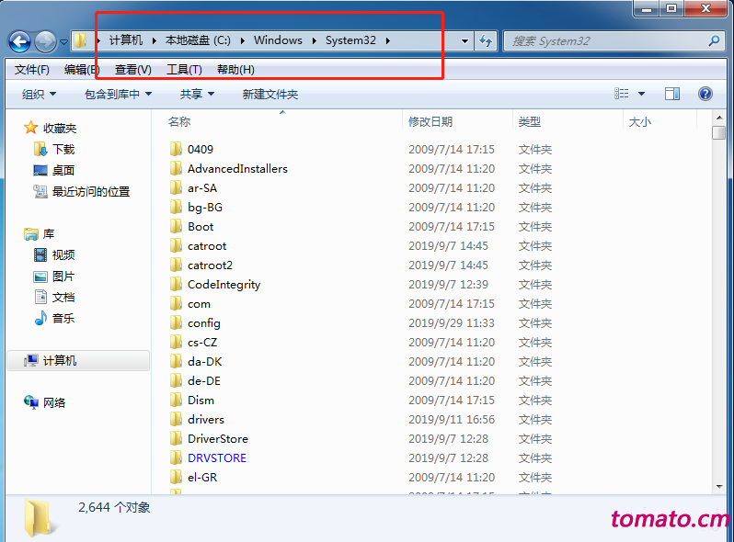Image resolution: width=734 pixels, height=542 pixels.
Task: Click the 新建文件夹 button
Action: (270, 94)
